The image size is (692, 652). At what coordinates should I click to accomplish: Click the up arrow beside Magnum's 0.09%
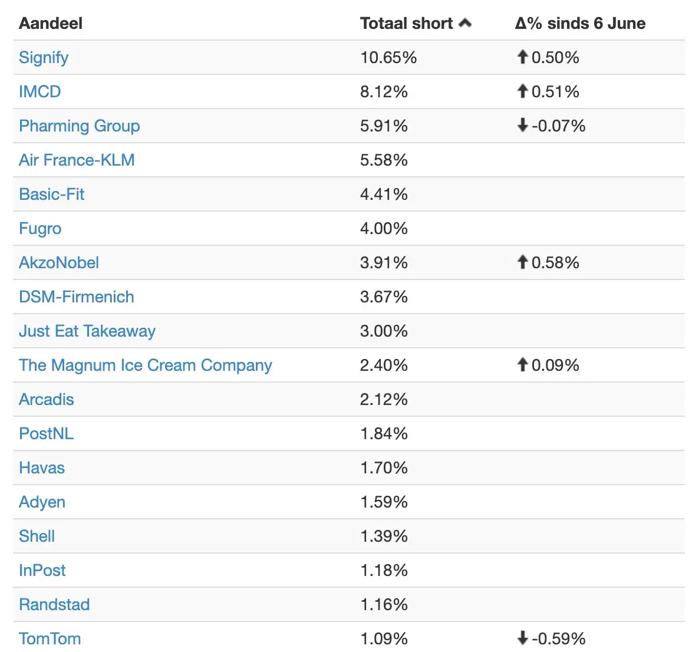coord(522,364)
